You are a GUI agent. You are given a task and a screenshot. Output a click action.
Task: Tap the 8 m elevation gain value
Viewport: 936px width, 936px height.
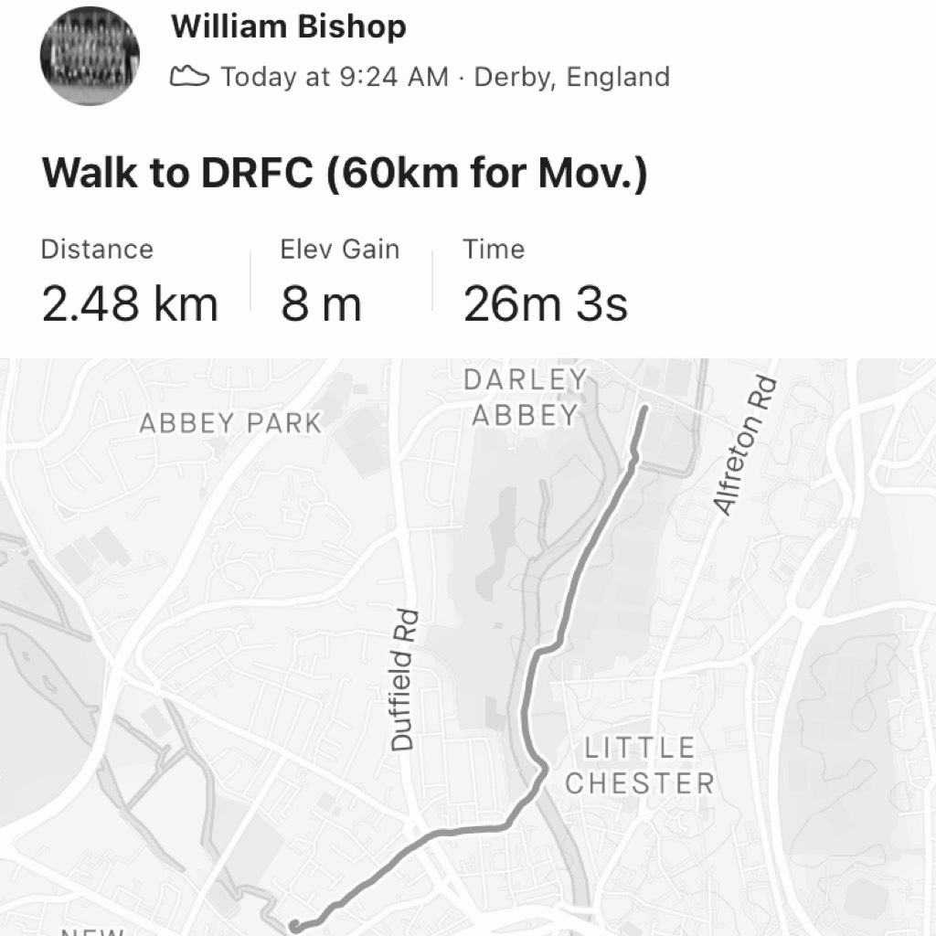click(321, 303)
